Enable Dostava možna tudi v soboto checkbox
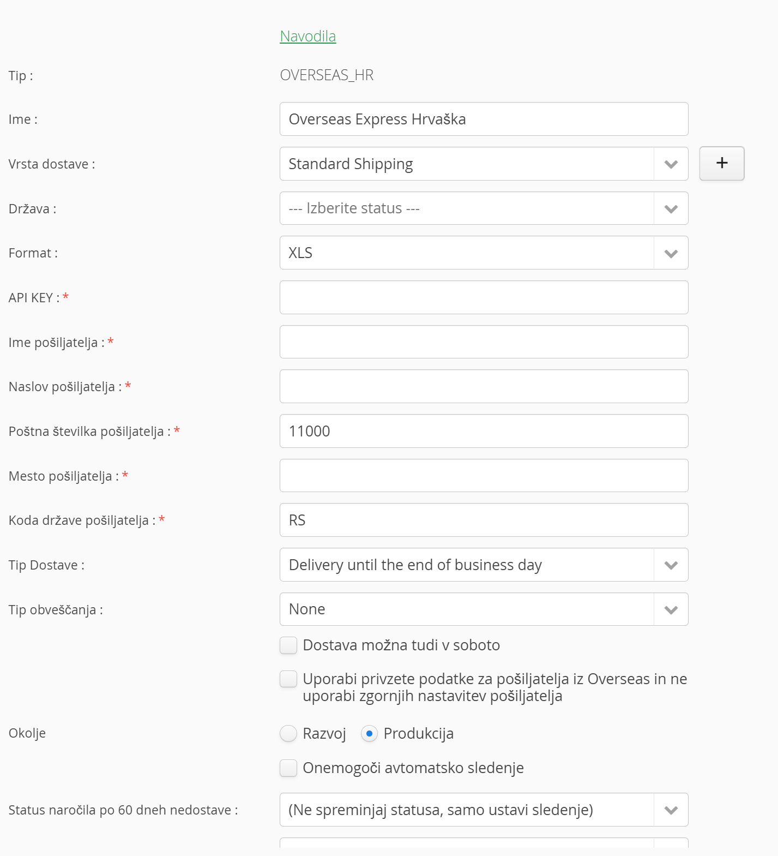 tap(288, 645)
